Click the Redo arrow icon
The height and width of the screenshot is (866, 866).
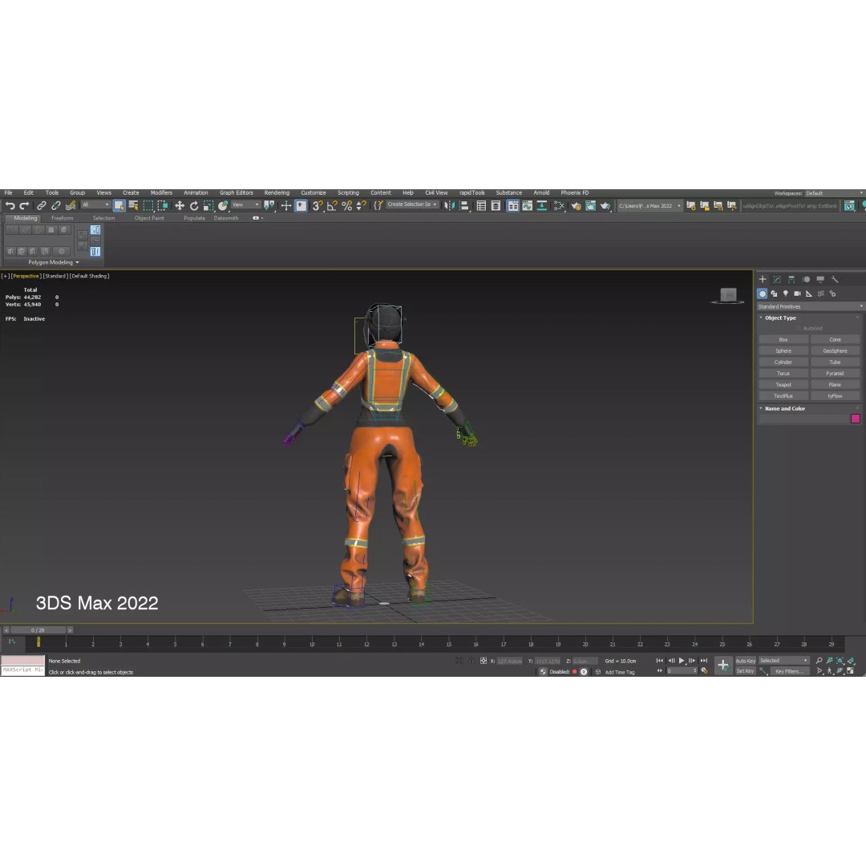(x=24, y=205)
